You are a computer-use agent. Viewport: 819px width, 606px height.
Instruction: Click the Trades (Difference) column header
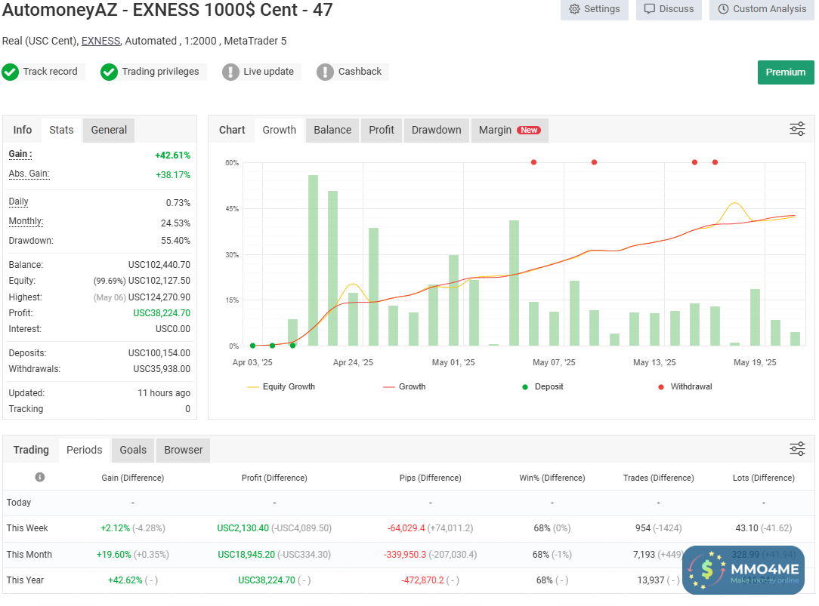coord(658,478)
